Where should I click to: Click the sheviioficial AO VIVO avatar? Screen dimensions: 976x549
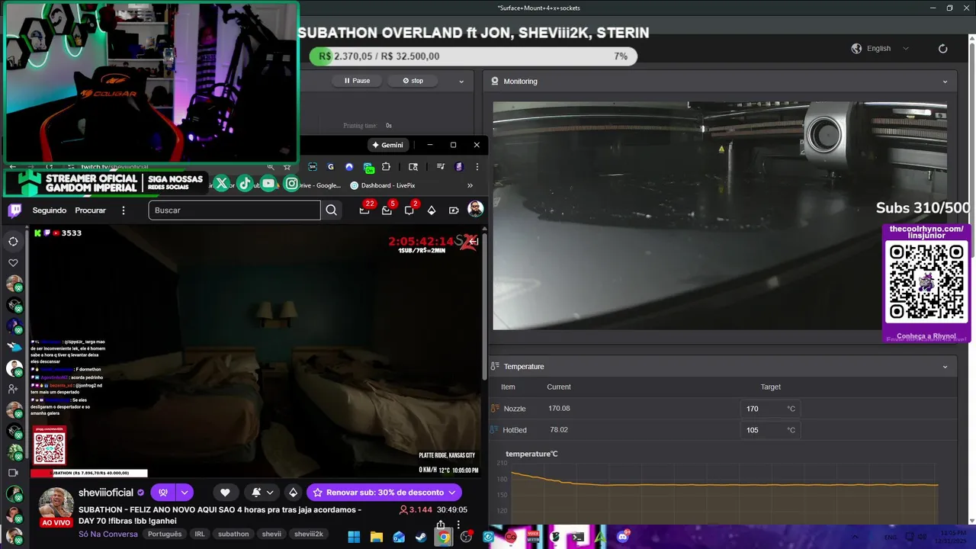pos(56,506)
